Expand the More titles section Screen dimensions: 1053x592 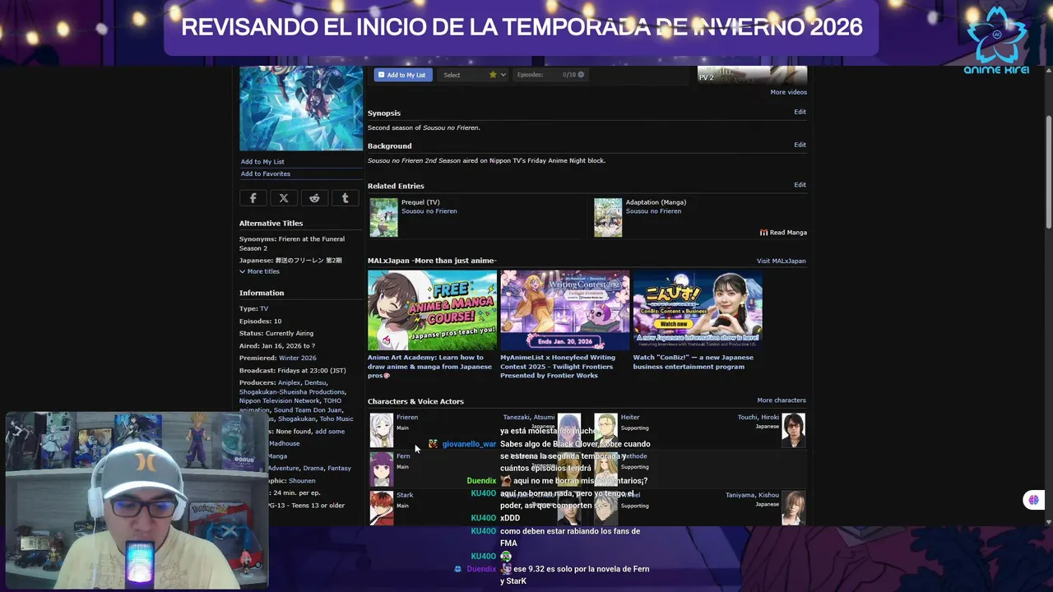259,271
